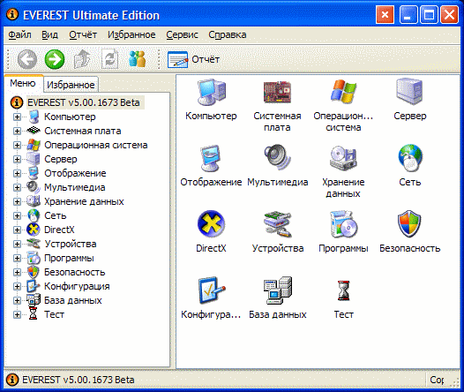464x392 pixels.
Task: Click the green forward arrow toolbar button
Action: (55, 59)
